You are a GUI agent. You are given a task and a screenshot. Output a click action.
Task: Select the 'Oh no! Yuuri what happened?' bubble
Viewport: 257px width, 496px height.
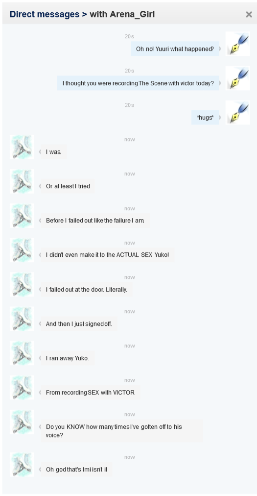coord(175,49)
